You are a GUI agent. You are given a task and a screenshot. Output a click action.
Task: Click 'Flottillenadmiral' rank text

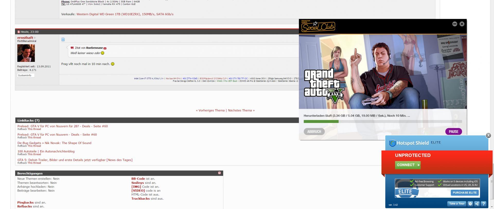coord(27,41)
